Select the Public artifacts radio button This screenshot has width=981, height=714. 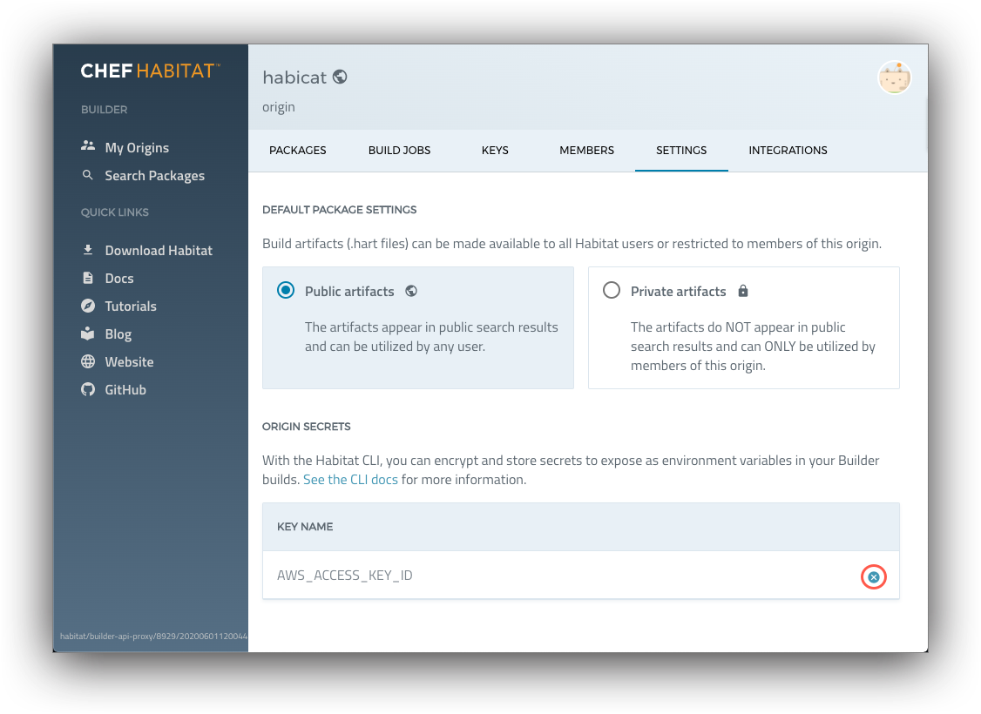tap(287, 290)
